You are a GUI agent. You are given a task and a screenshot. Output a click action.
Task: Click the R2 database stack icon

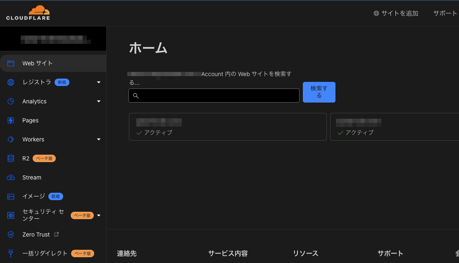pos(11,158)
